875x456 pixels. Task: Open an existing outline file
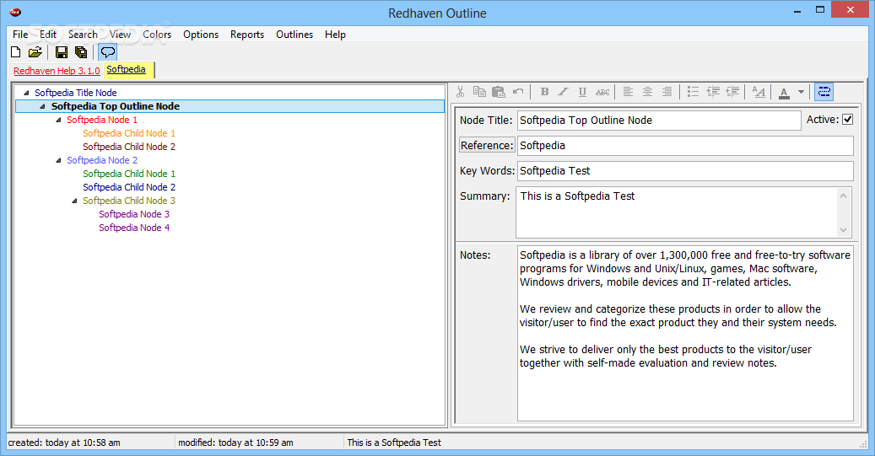click(x=35, y=52)
